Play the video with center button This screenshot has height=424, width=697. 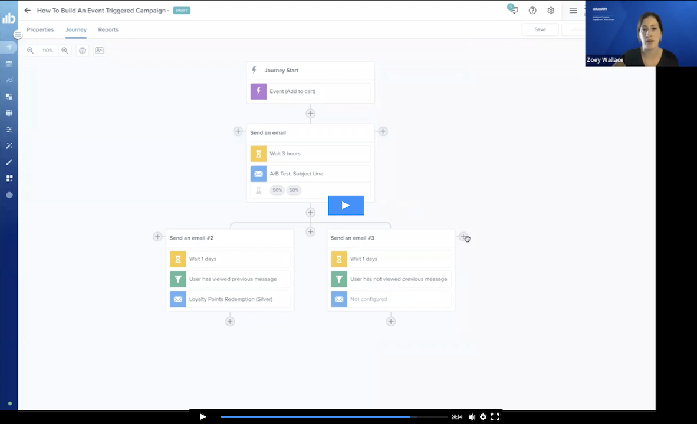coord(346,205)
